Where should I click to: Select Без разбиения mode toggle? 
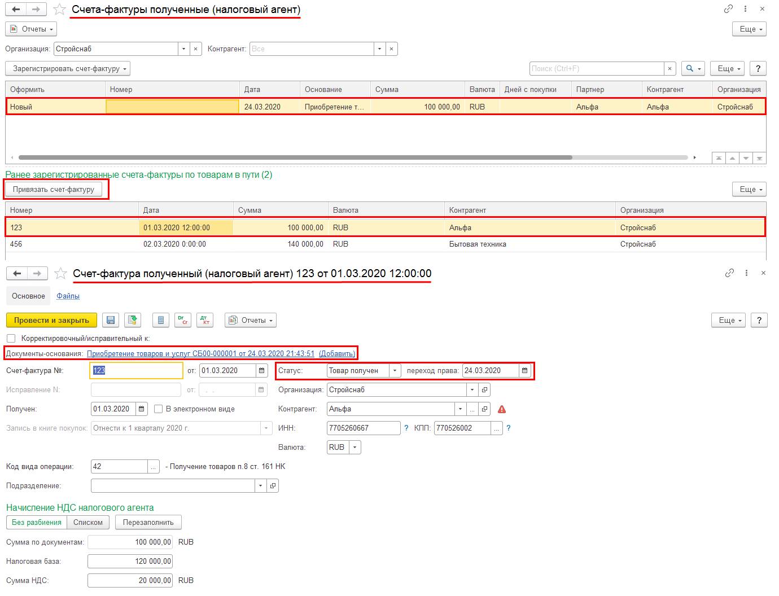click(37, 523)
